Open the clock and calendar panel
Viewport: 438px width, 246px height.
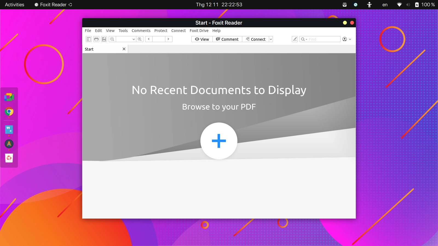tap(219, 5)
